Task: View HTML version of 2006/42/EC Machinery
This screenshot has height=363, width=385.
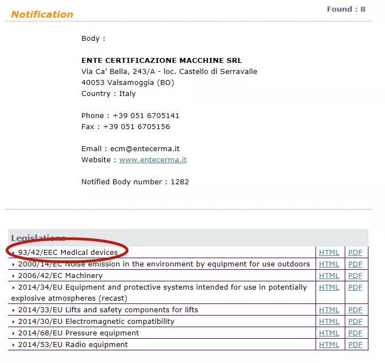Action: tap(329, 276)
